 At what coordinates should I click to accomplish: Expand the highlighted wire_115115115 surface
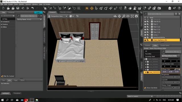pyautogui.click(x=146, y=73)
